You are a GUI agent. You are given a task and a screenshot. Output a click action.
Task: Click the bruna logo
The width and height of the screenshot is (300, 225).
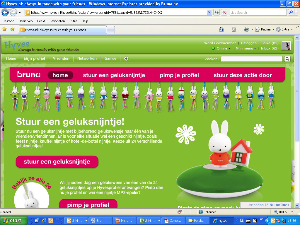point(29,74)
